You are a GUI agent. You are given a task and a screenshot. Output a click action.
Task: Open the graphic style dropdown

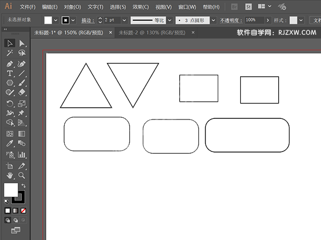coord(301,20)
